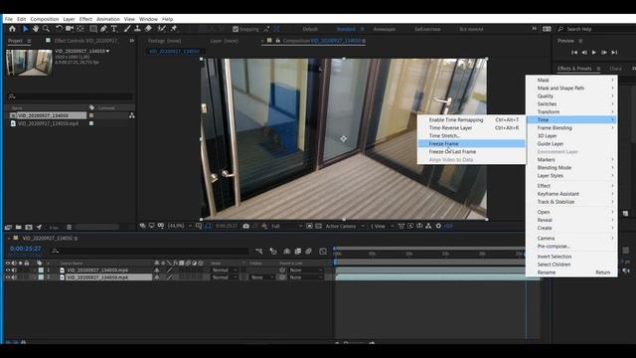This screenshot has height=358, width=636.
Task: Toggle the shy switch on layer 1
Action: (x=157, y=269)
